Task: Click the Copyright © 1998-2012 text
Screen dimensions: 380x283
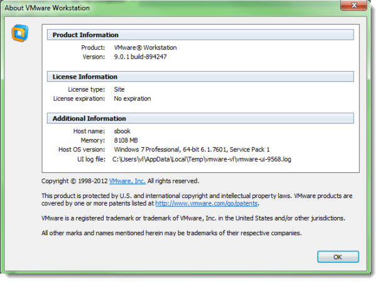Action: click(x=74, y=181)
